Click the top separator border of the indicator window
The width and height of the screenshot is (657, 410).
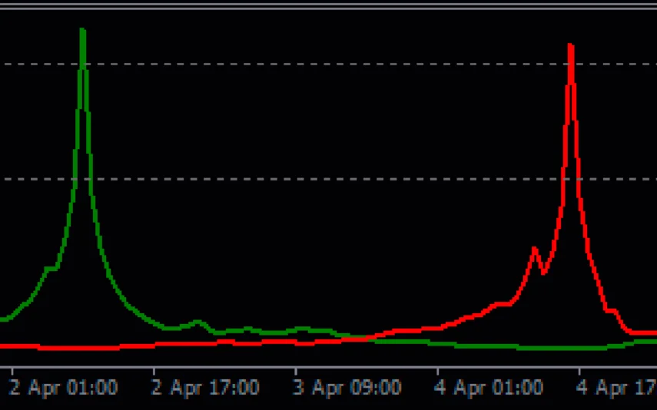pyautogui.click(x=328, y=7)
